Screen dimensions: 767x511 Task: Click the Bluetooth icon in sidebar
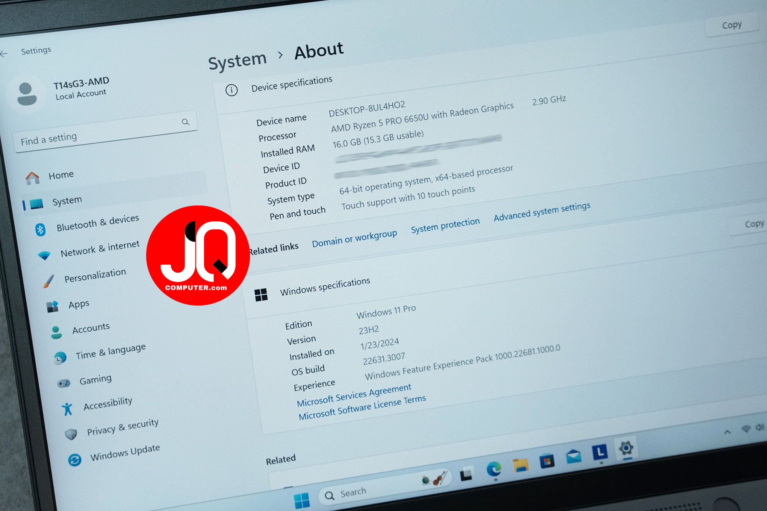(40, 230)
